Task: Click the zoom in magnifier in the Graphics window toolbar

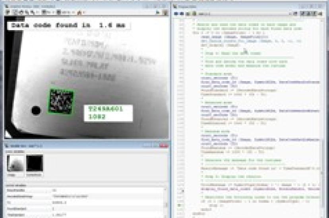Action: (27, 12)
